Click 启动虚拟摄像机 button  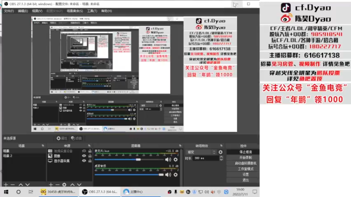(244, 163)
